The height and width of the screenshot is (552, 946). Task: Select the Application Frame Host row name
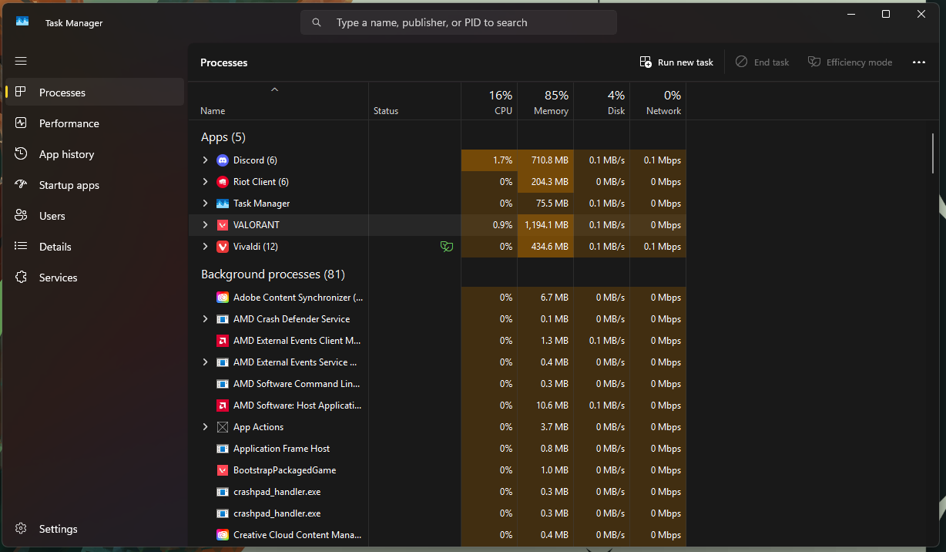pyautogui.click(x=282, y=449)
